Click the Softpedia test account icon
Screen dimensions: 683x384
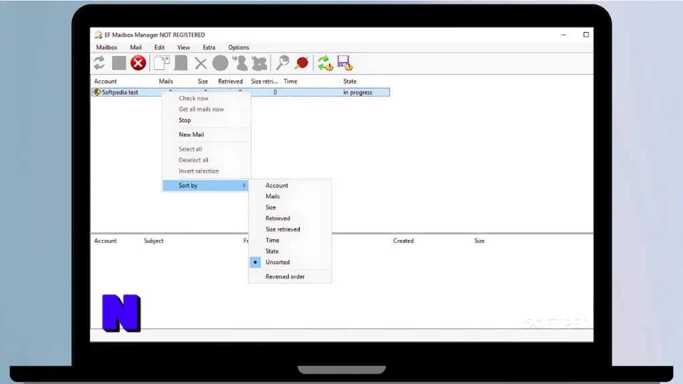pos(97,92)
